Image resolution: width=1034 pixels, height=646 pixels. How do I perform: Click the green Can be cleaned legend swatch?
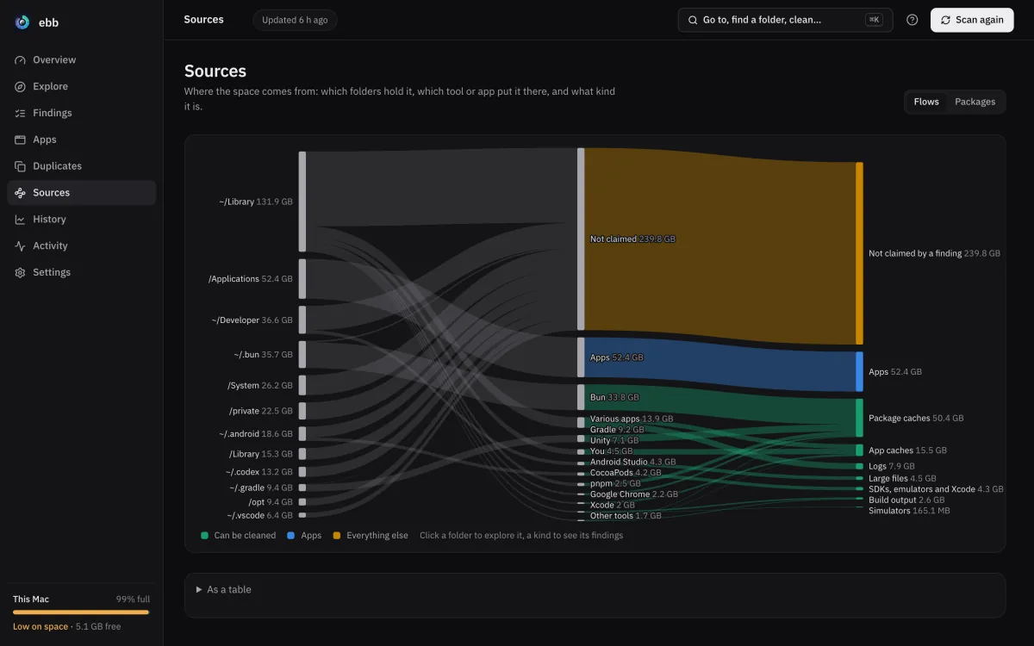click(204, 536)
